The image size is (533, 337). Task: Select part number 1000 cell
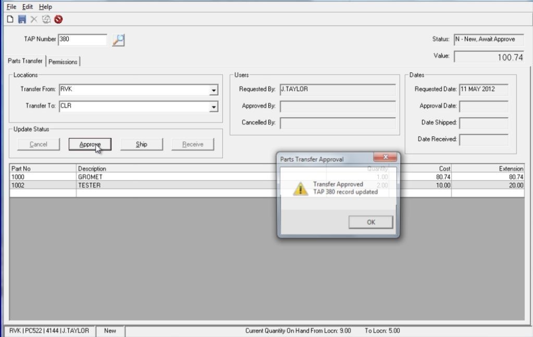coord(43,177)
